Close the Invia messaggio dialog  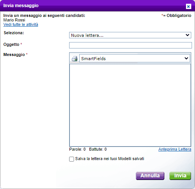click(188, 6)
